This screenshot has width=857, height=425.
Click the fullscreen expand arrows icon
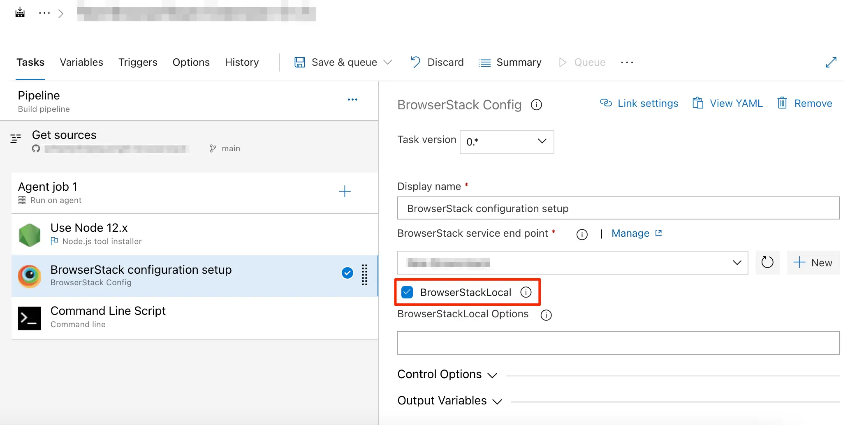tap(831, 62)
